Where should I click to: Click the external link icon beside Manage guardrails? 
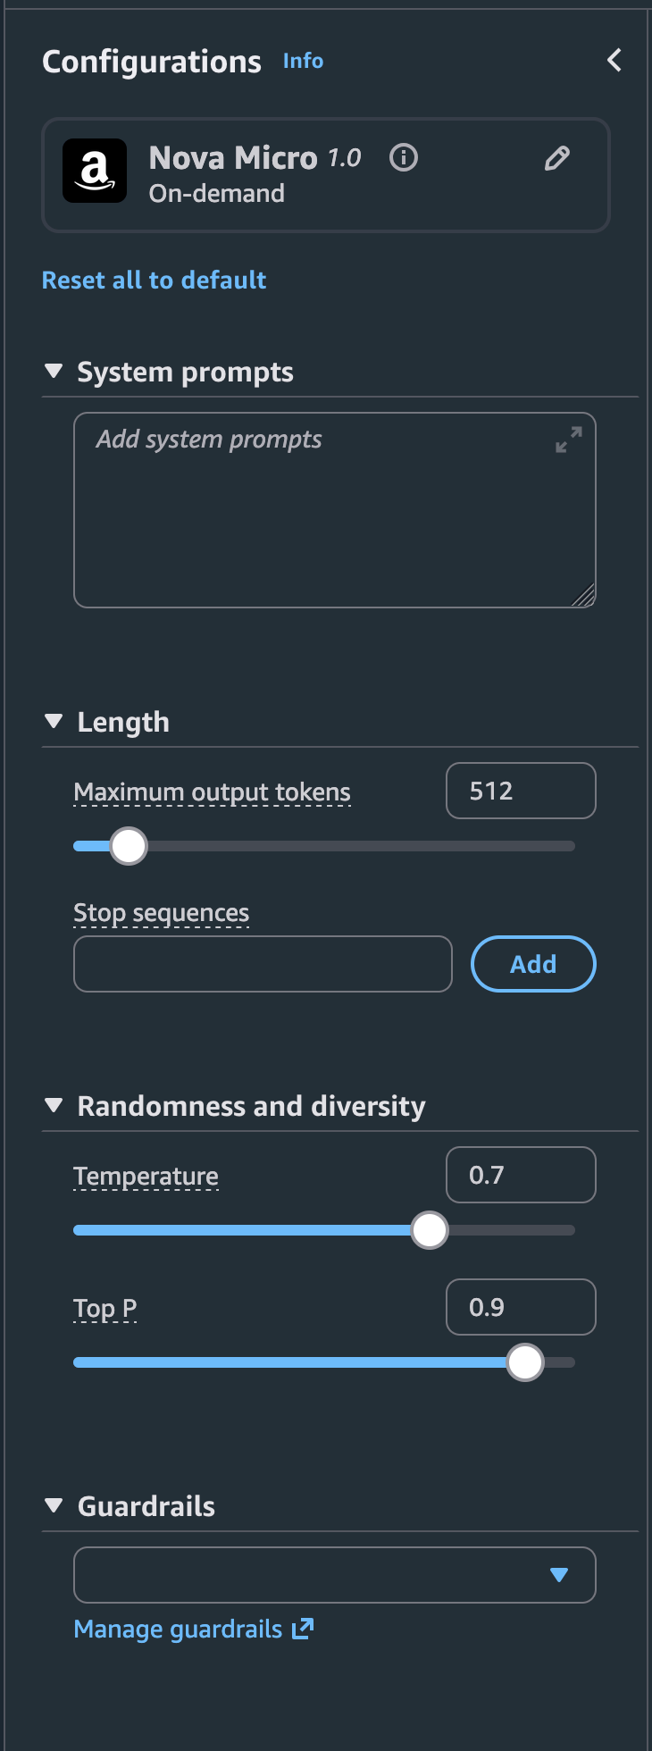[304, 1629]
